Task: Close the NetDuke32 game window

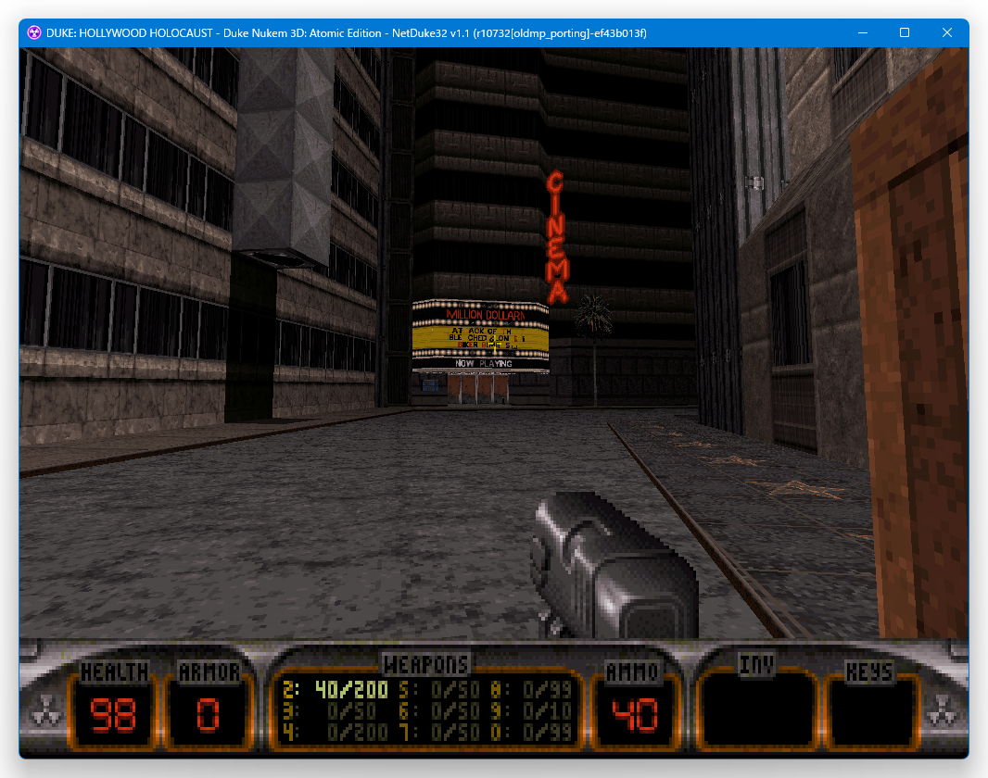Action: pyautogui.click(x=946, y=32)
